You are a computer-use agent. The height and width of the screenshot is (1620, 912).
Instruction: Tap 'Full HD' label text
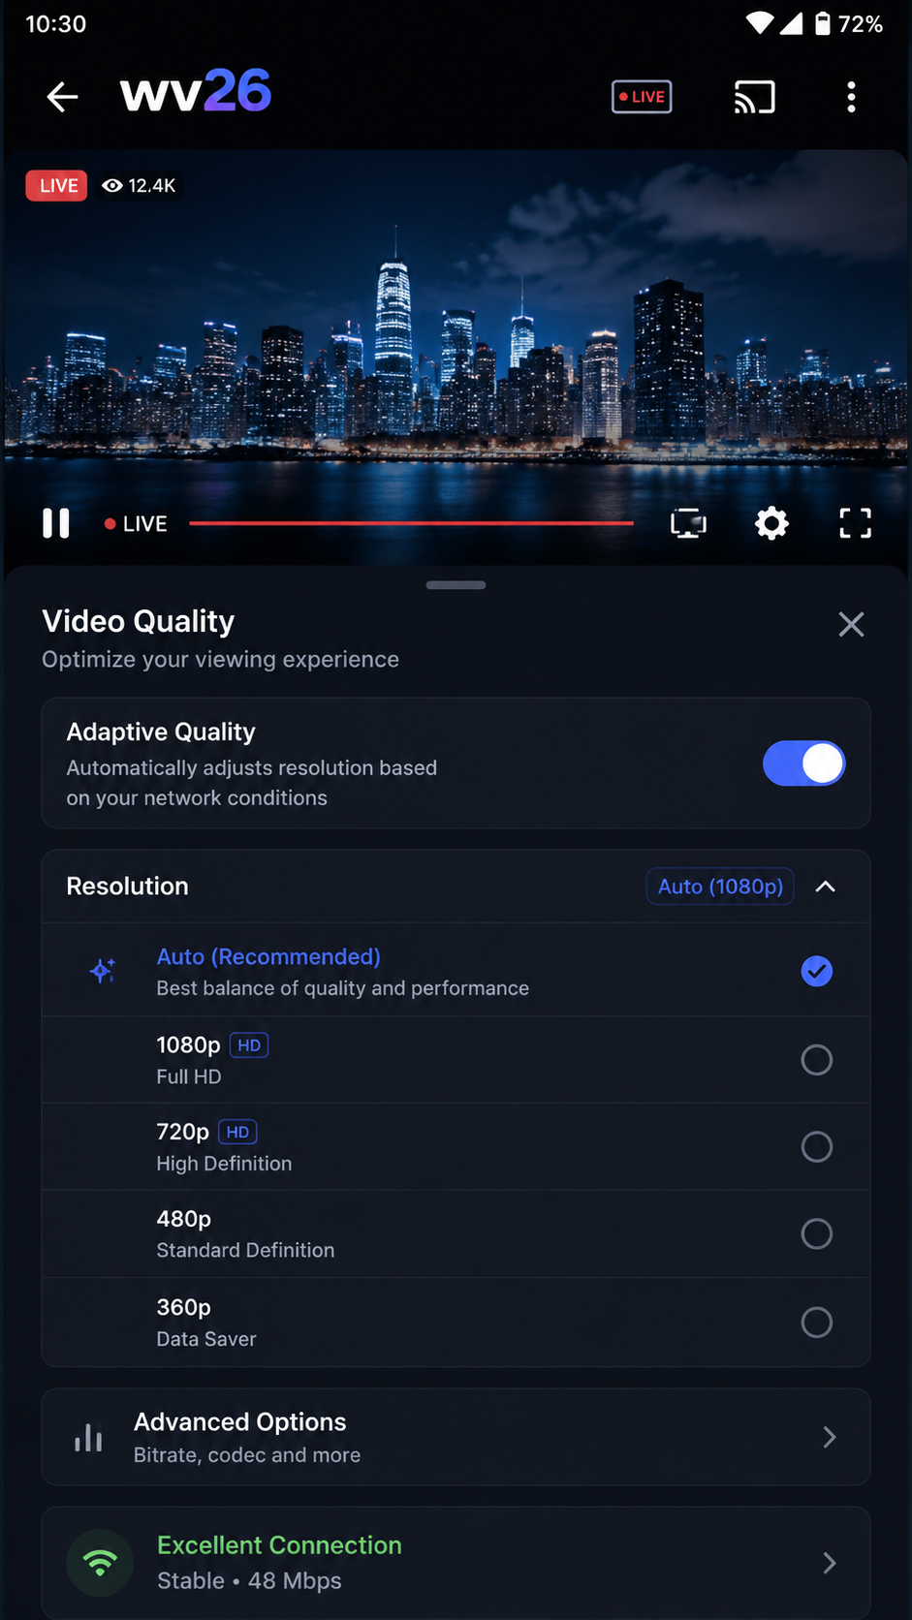(x=189, y=1076)
